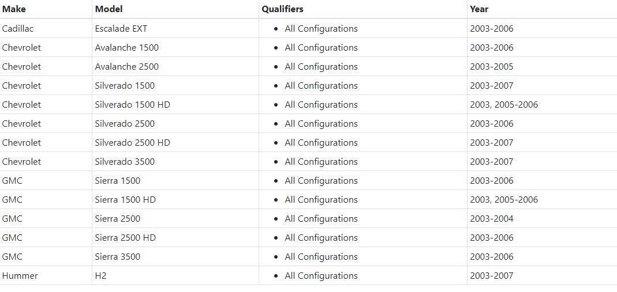Image resolution: width=617 pixels, height=292 pixels.
Task: Click All Configurations in the Hummer row
Action: click(321, 276)
